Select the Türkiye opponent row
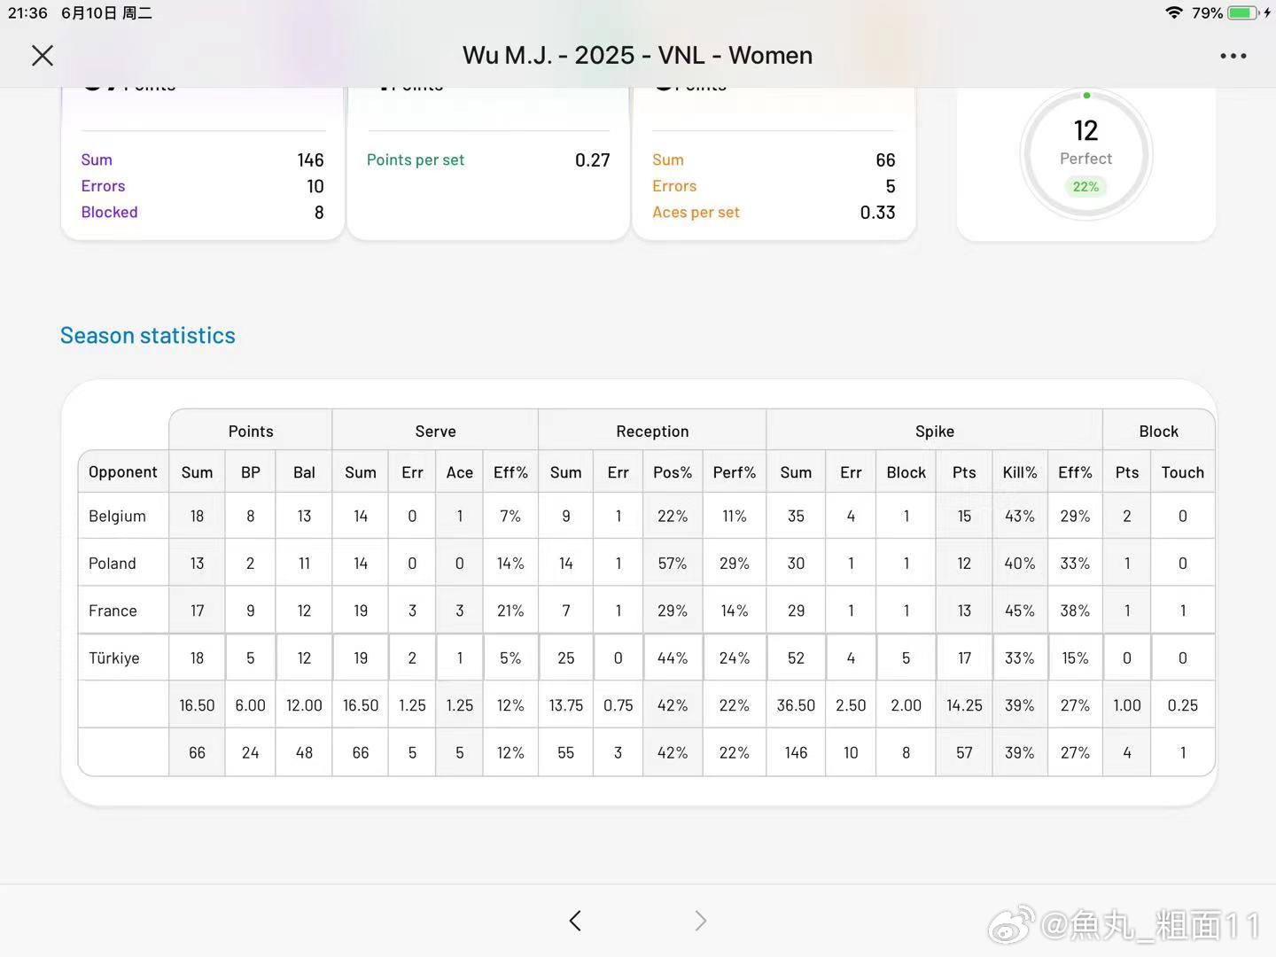1276x957 pixels. point(646,657)
